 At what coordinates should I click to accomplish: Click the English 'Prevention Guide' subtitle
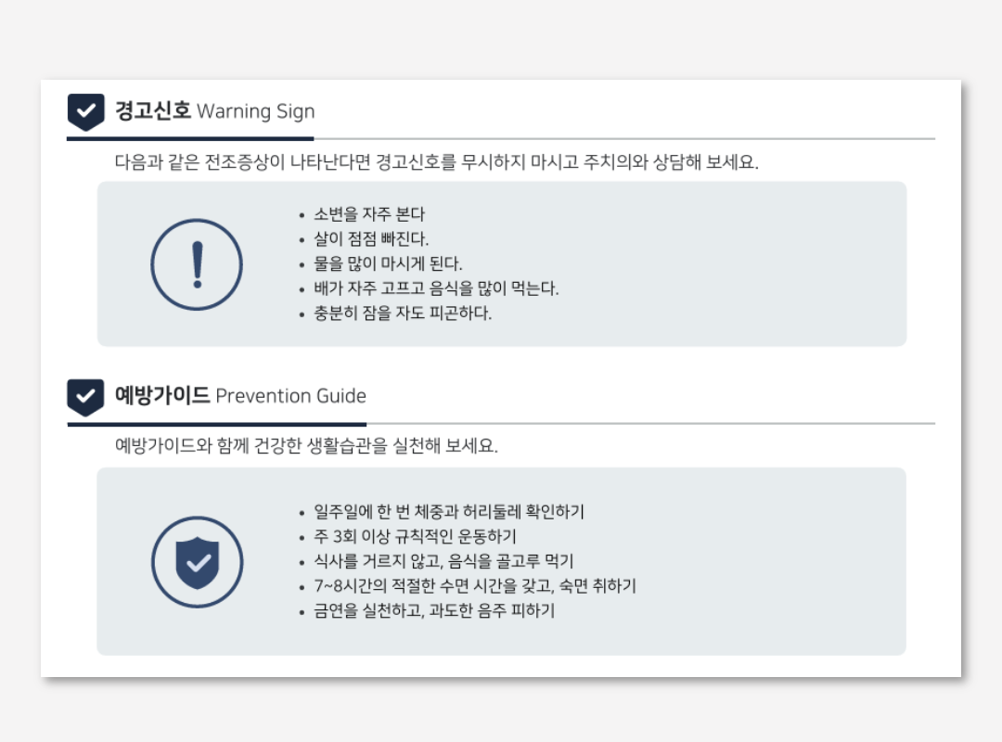290,397
